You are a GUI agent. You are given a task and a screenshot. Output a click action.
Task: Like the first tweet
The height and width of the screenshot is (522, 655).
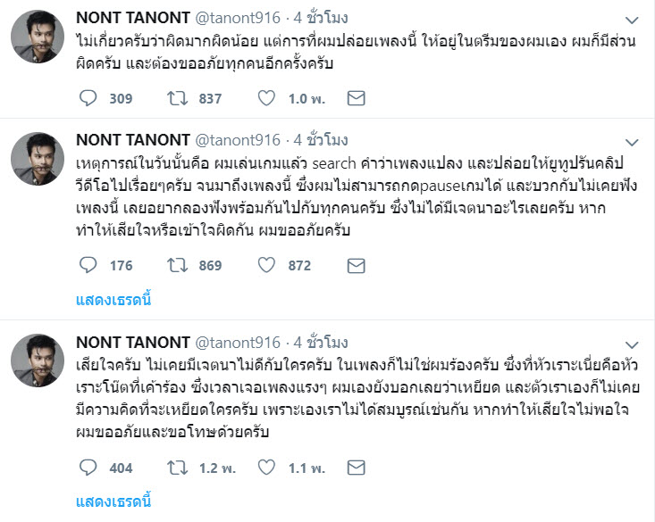point(266,98)
